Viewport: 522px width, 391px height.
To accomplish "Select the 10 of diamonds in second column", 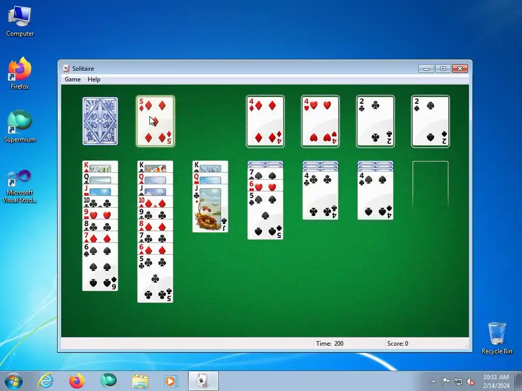I will (x=155, y=202).
